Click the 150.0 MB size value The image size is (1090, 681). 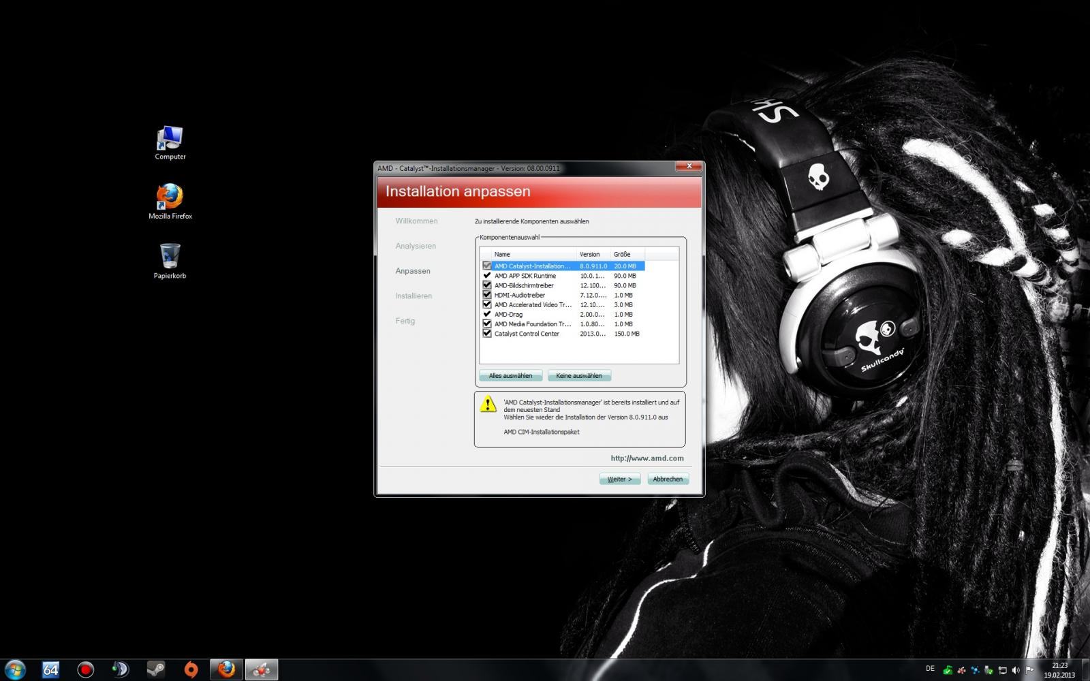(627, 334)
